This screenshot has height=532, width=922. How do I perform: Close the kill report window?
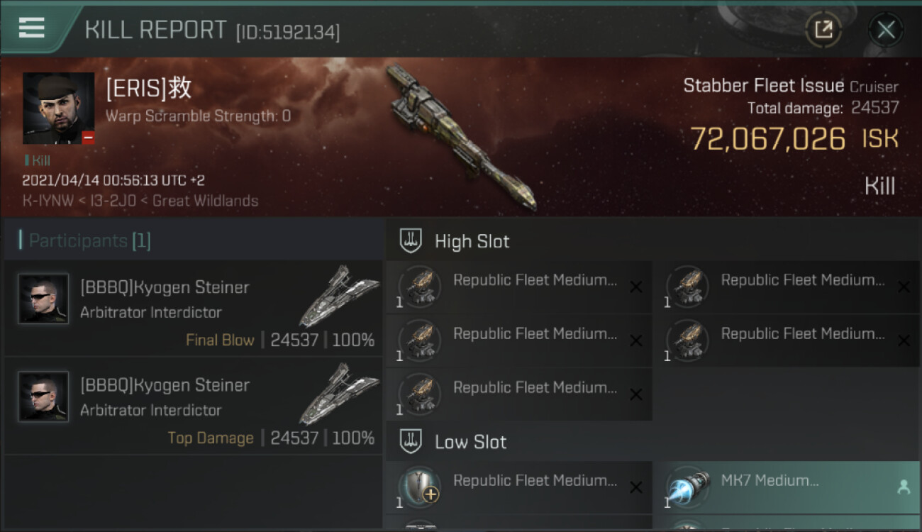coord(886,30)
